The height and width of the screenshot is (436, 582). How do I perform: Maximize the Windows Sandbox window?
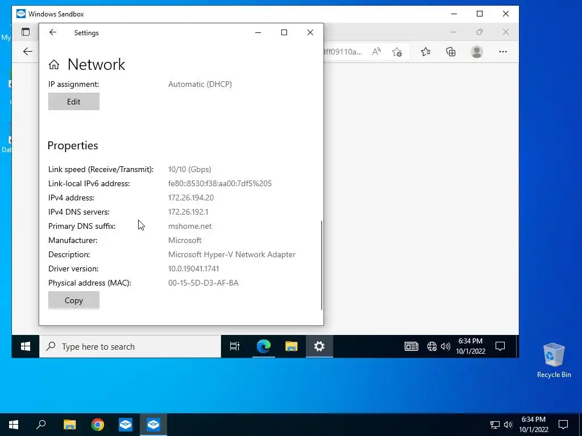click(480, 14)
